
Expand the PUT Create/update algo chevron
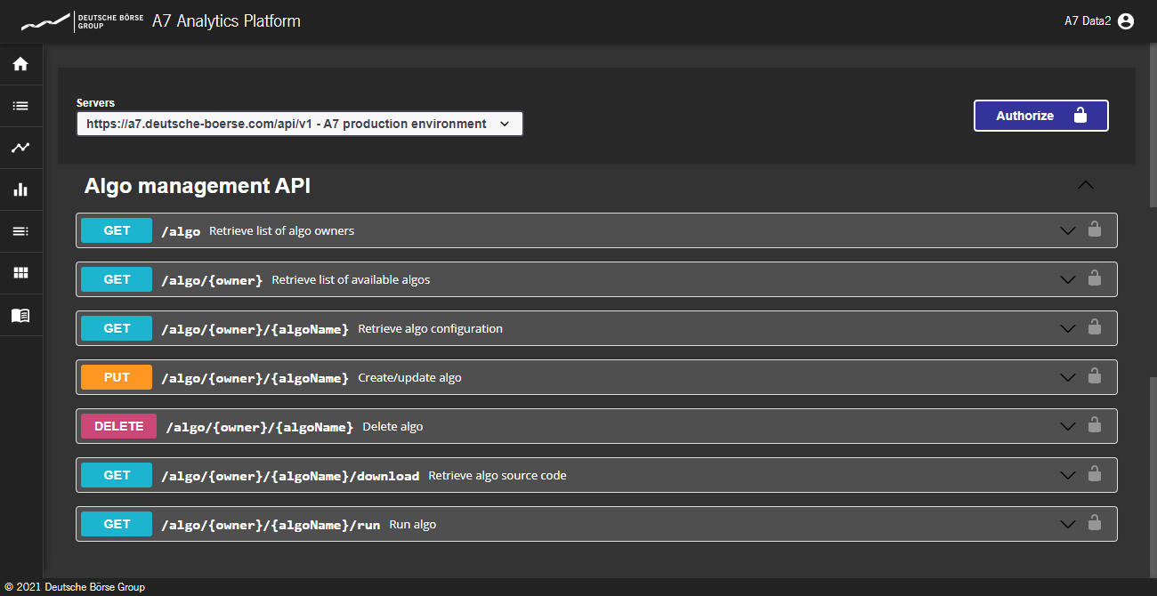tap(1068, 377)
